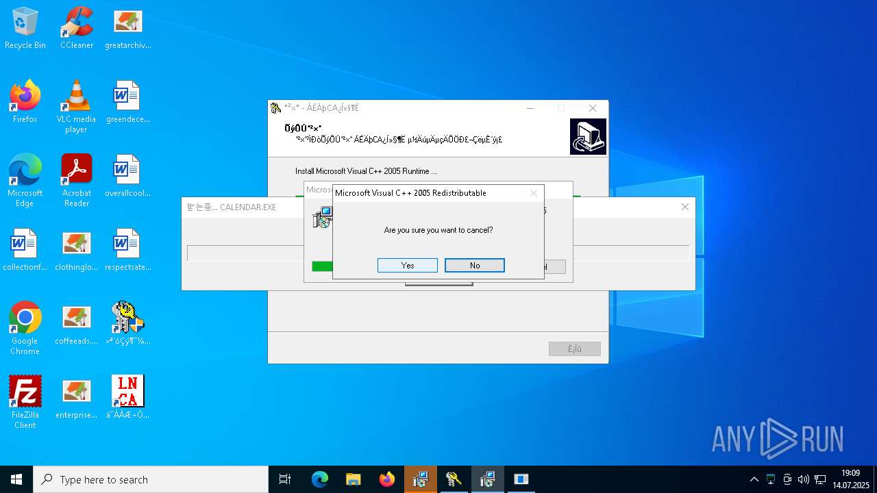Click No in the cancel dialog

[x=474, y=265]
